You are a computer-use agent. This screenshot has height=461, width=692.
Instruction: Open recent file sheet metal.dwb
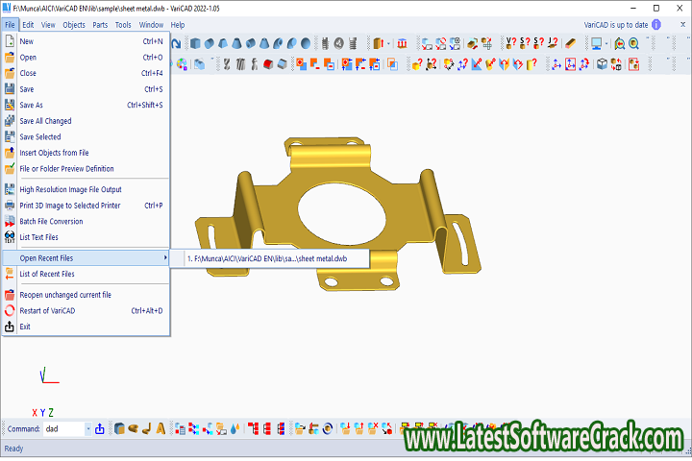coord(267,258)
